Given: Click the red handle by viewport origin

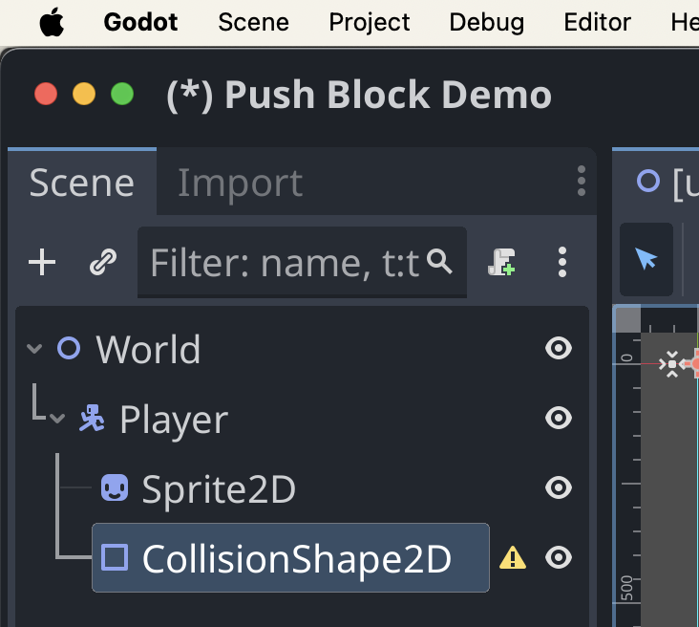Looking at the screenshot, I should point(694,364).
